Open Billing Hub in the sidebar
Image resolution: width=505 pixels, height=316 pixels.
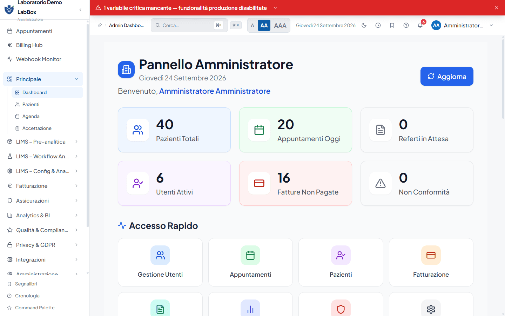(43, 45)
